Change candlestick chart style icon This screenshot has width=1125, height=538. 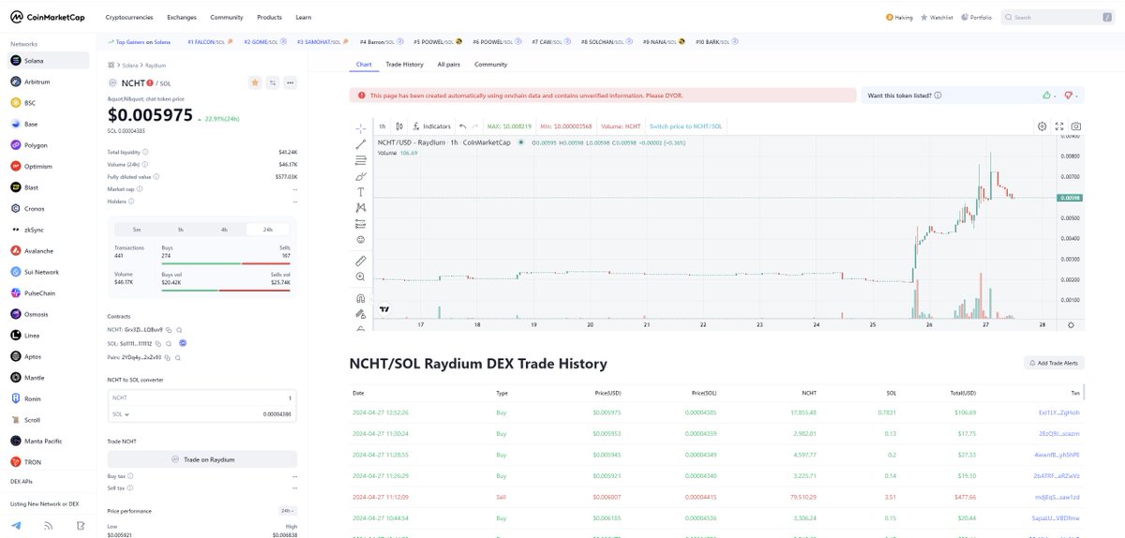coord(399,126)
